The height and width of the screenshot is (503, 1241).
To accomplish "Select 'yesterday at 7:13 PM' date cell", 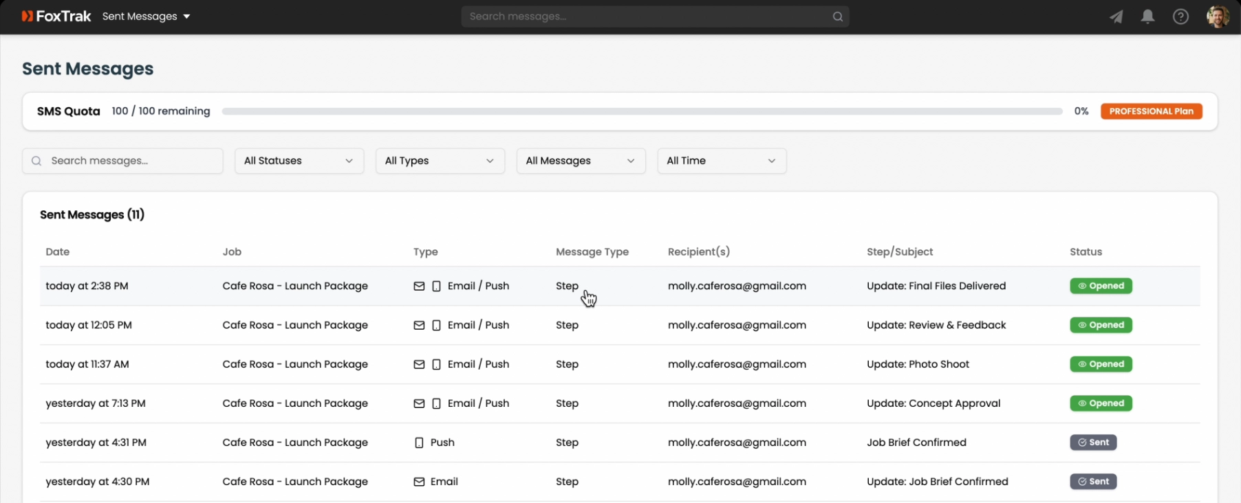I will click(96, 403).
